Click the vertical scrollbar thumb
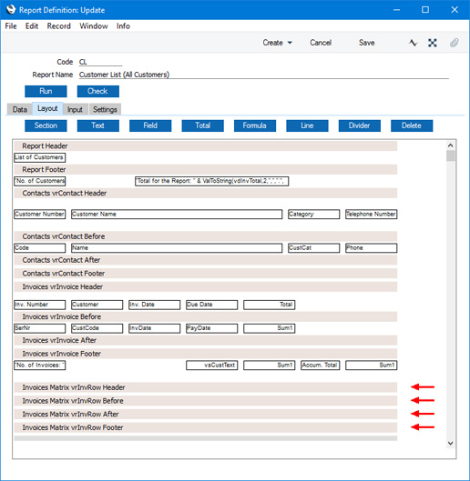 click(451, 155)
